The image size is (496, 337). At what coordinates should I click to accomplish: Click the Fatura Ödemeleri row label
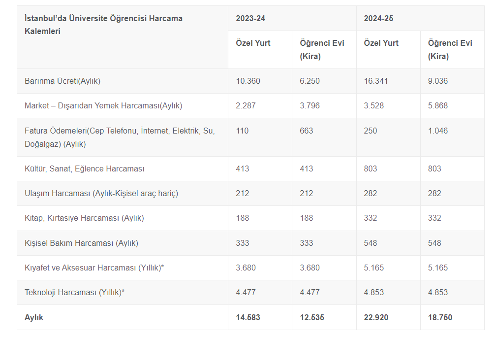(x=120, y=137)
